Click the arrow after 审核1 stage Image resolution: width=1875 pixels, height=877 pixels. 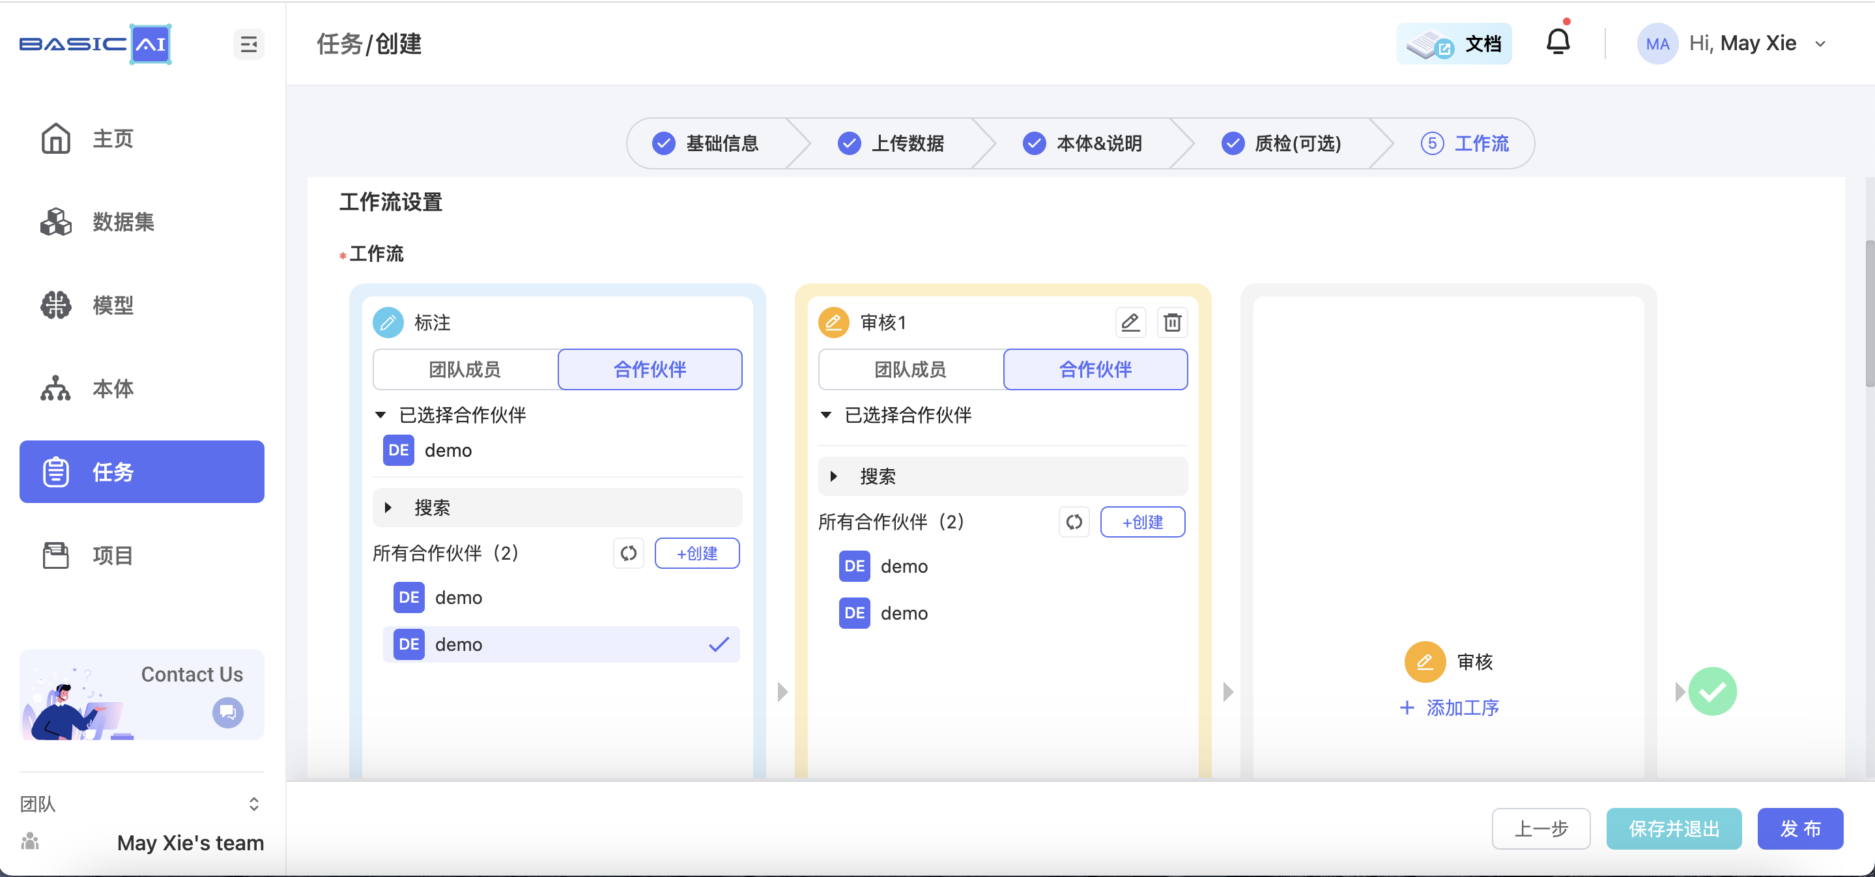click(1229, 692)
